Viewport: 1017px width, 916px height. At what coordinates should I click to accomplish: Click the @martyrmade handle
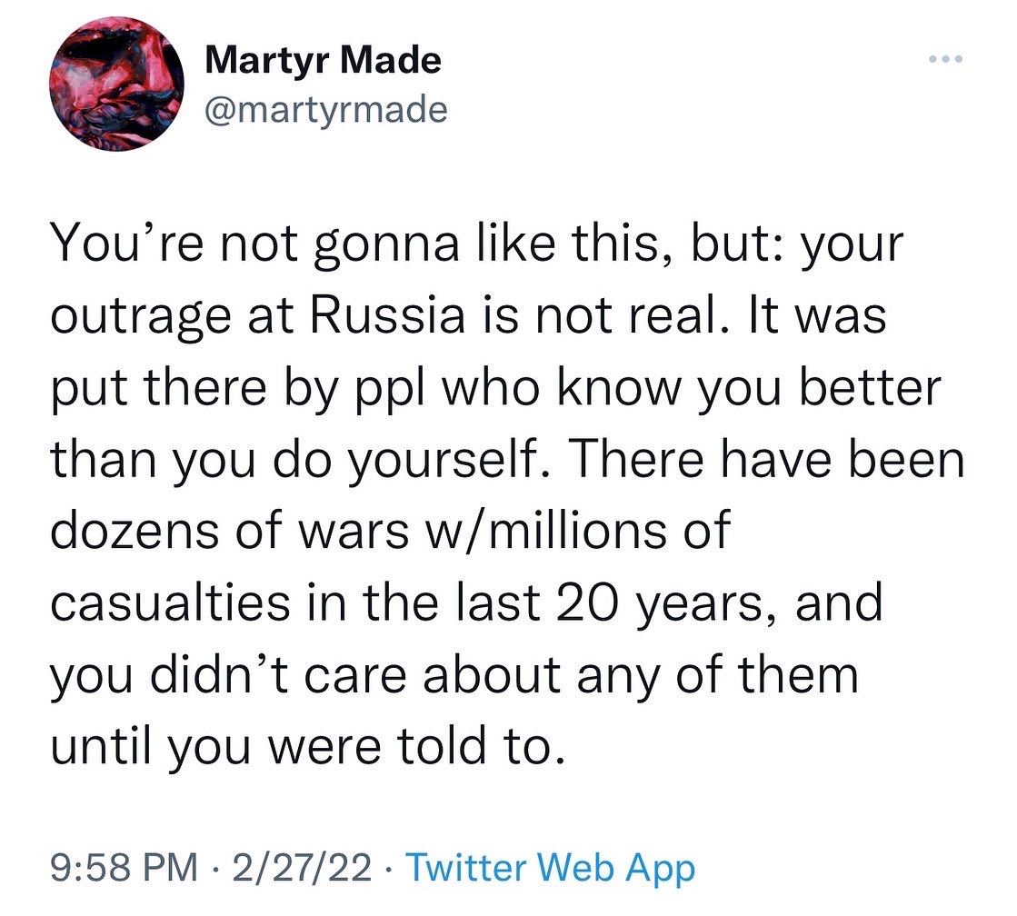point(326,109)
